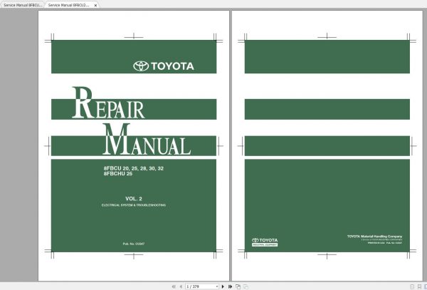Click the go-to-next-view pages icon

(238, 286)
